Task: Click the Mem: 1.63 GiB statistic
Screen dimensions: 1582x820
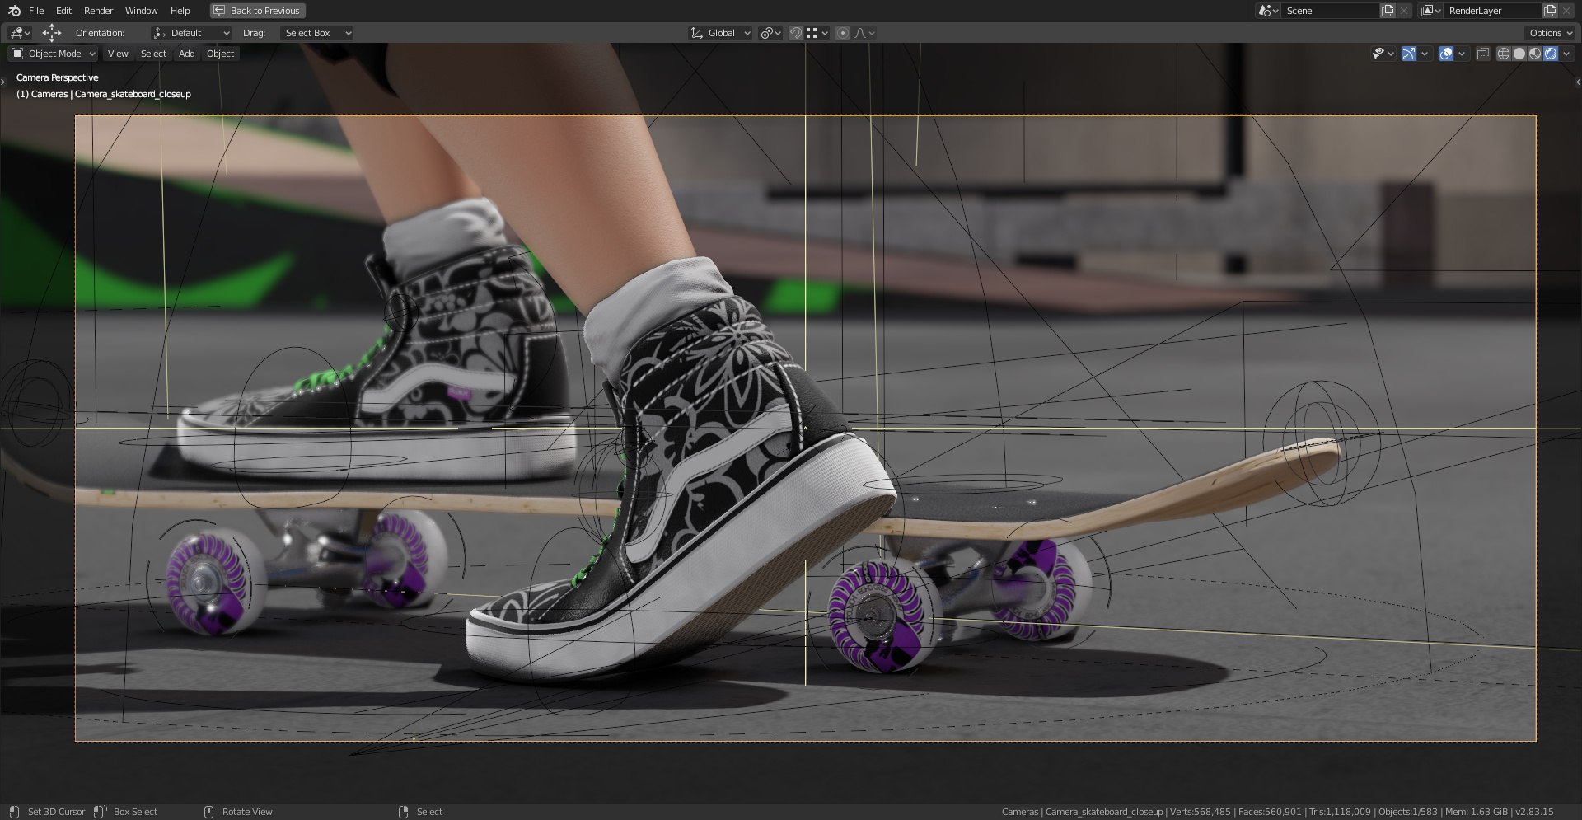Action: coord(1477,812)
